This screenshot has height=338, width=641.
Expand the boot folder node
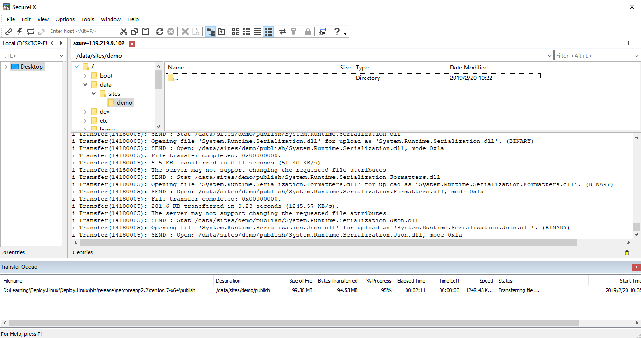(x=85, y=76)
